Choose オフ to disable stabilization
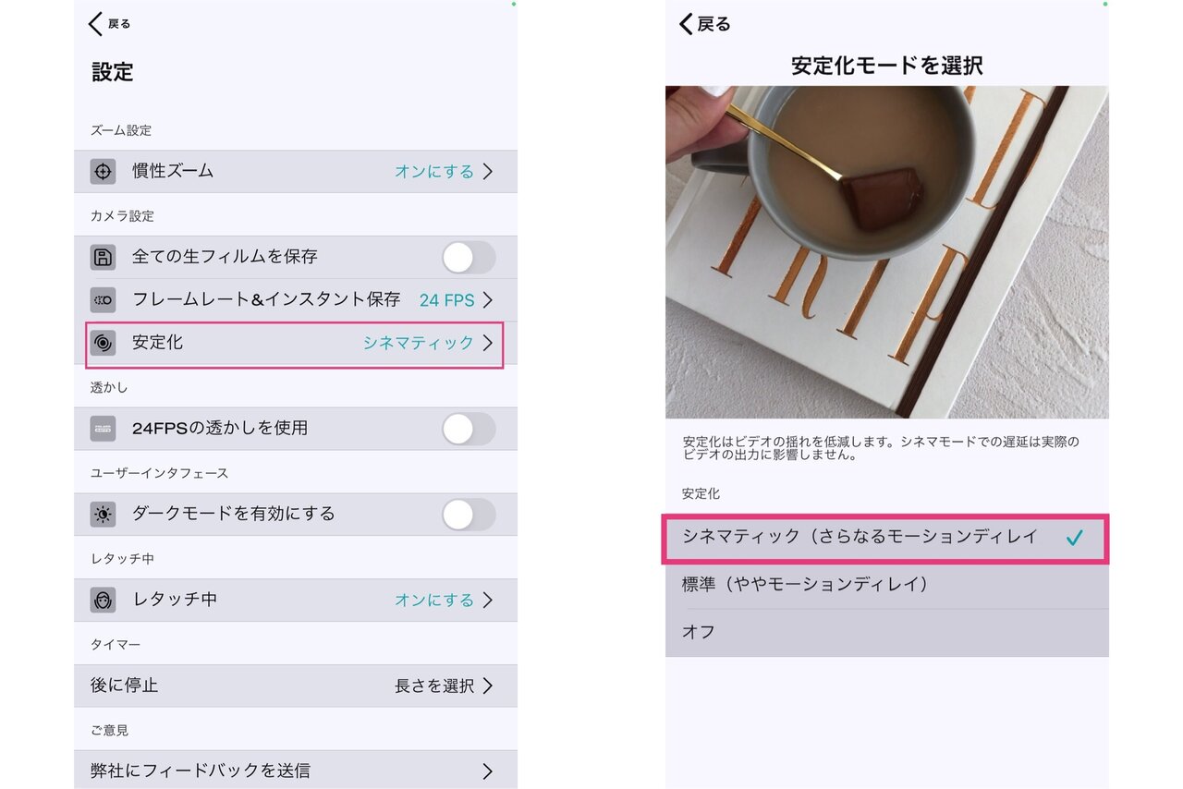Screen dimensions: 1183x789 tap(887, 633)
